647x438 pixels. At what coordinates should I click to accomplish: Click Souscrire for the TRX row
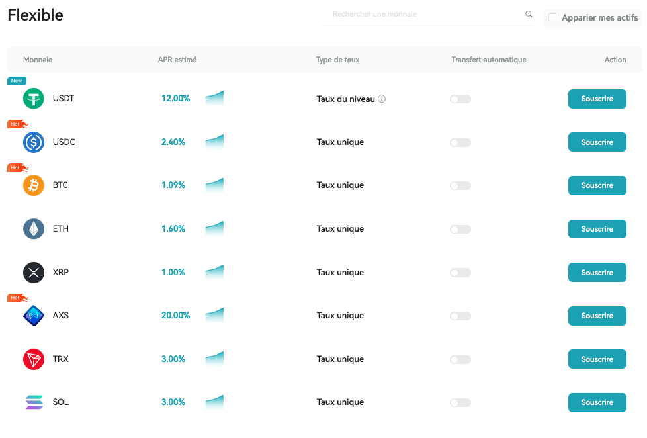597,359
